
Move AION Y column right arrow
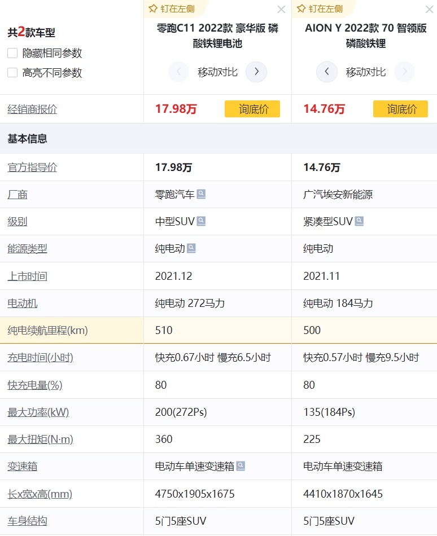click(x=404, y=72)
